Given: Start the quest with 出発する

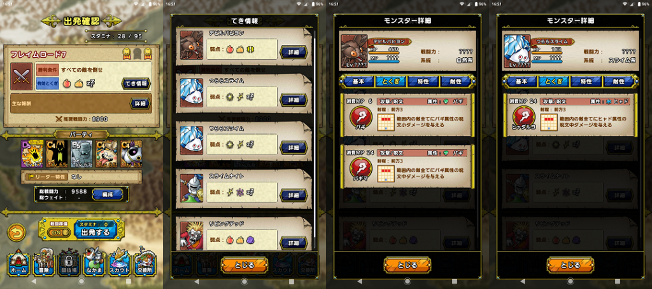Looking at the screenshot, I should pyautogui.click(x=96, y=230).
